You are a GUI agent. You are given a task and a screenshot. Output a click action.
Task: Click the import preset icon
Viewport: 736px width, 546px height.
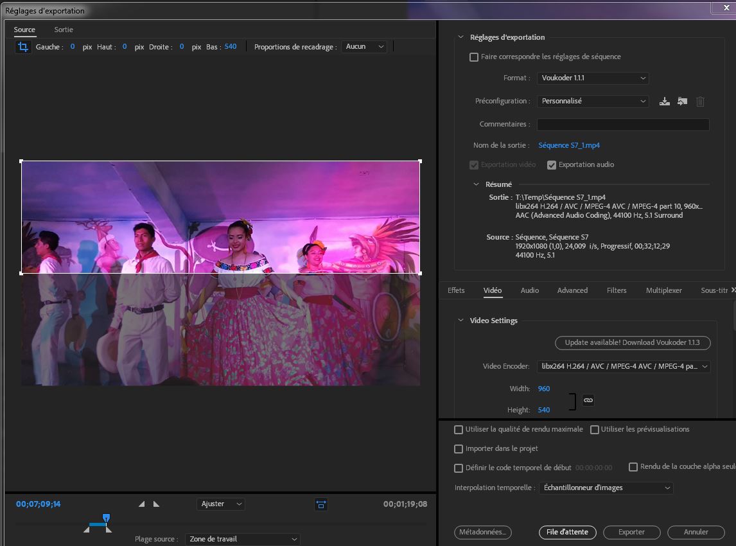coord(682,101)
